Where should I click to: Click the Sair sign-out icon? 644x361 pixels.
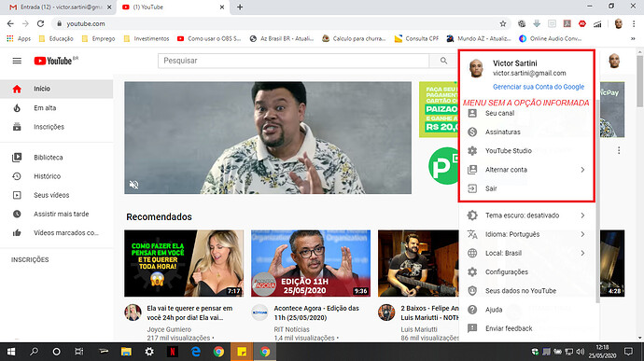tap(472, 188)
